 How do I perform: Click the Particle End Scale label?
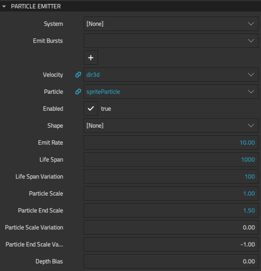pos(40,210)
